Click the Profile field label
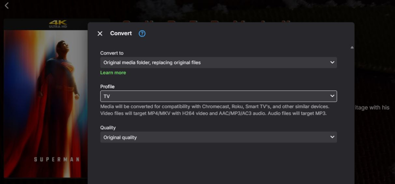395x184 pixels. click(107, 87)
